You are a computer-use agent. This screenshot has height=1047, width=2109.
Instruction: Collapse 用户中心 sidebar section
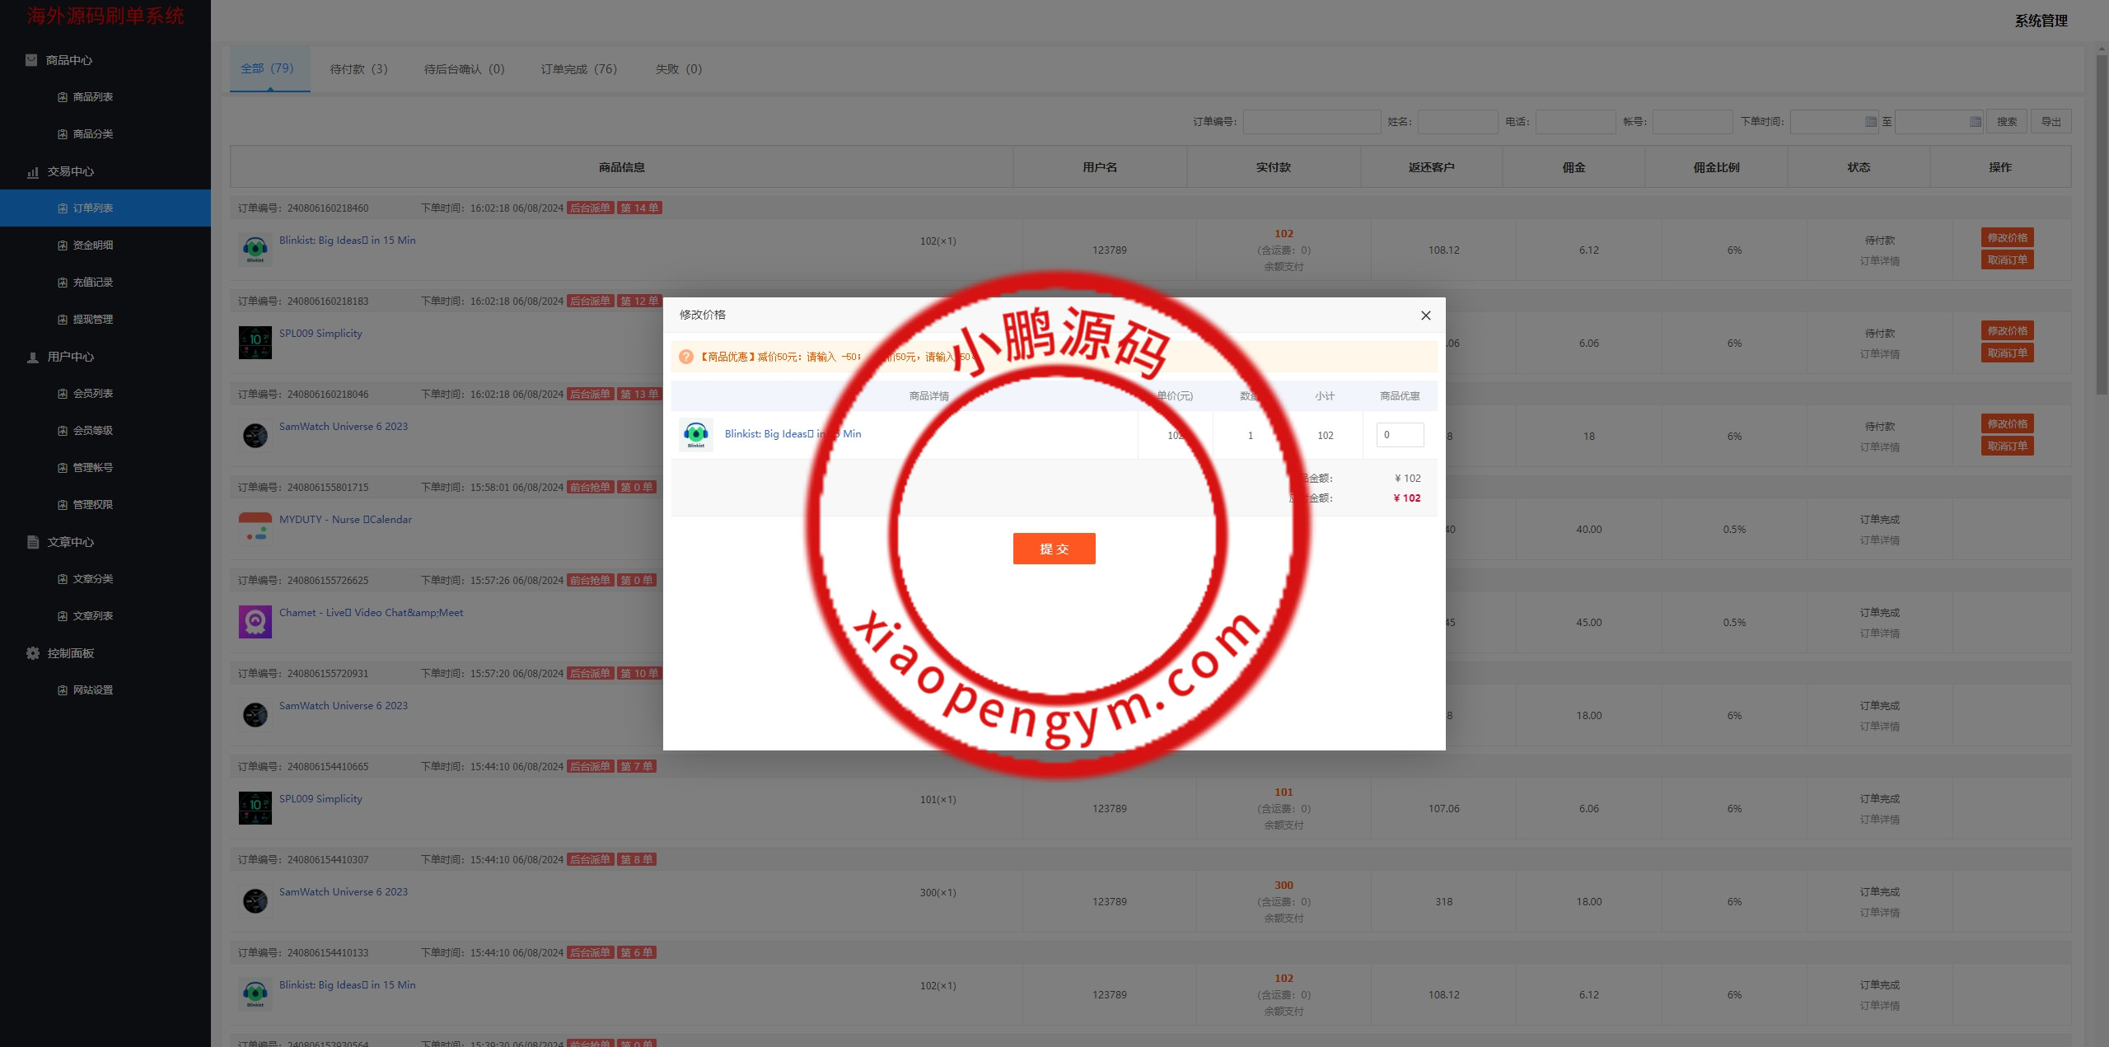pos(70,357)
